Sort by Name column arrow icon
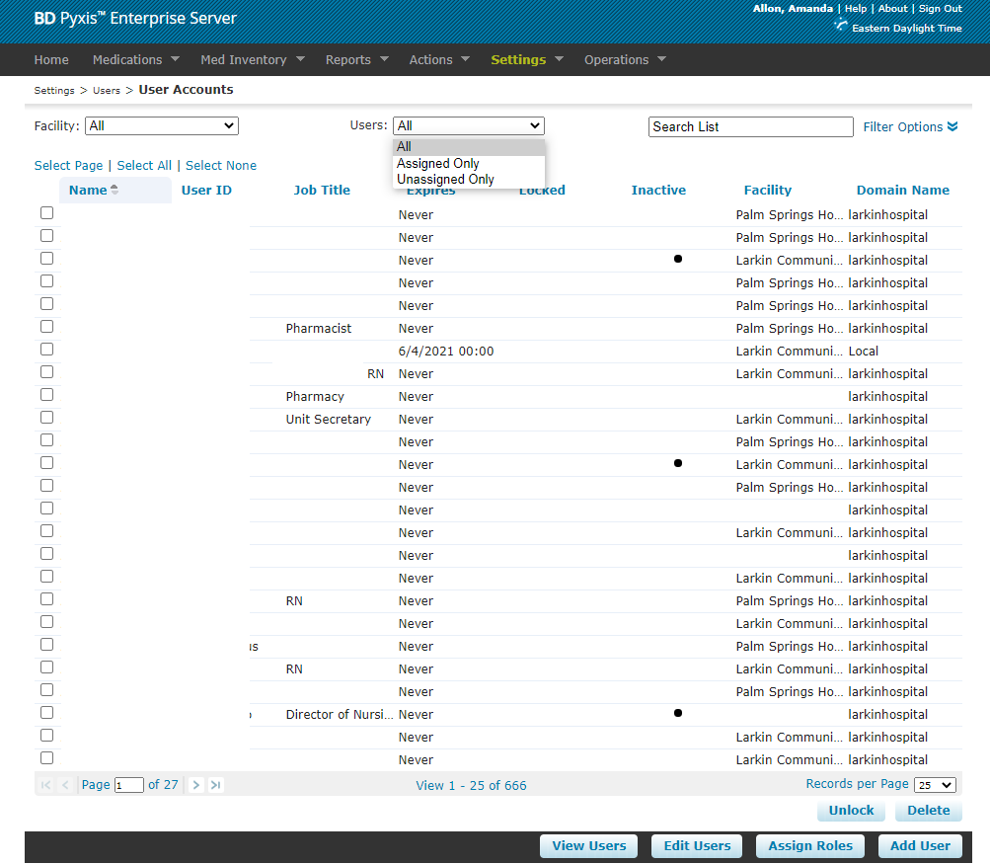 [114, 190]
